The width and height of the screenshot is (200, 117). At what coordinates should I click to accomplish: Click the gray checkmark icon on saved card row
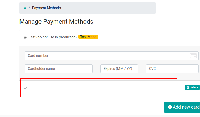[25, 88]
